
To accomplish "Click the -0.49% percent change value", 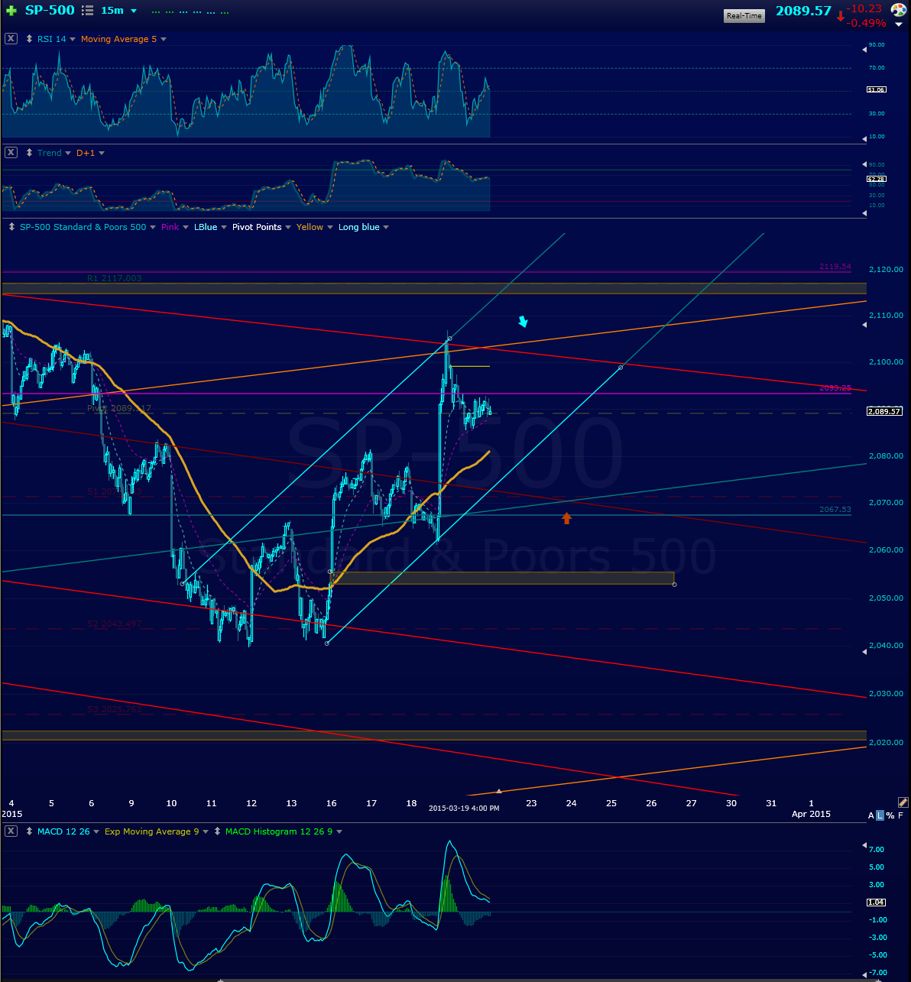I will 866,23.
